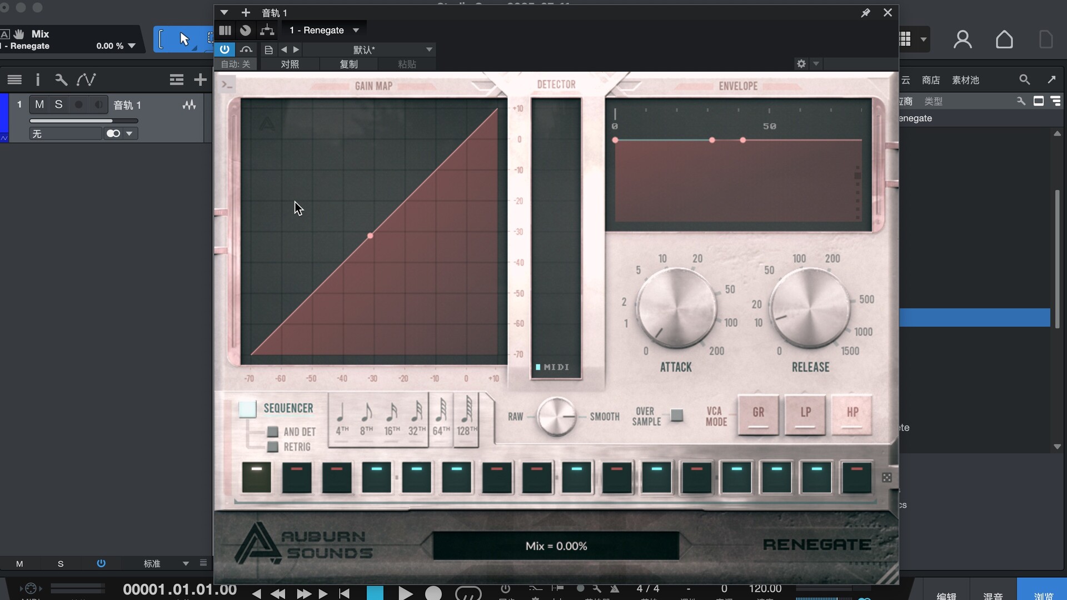Viewport: 1067px width, 600px height.
Task: Solo track 音轨 1
Action: tap(58, 104)
